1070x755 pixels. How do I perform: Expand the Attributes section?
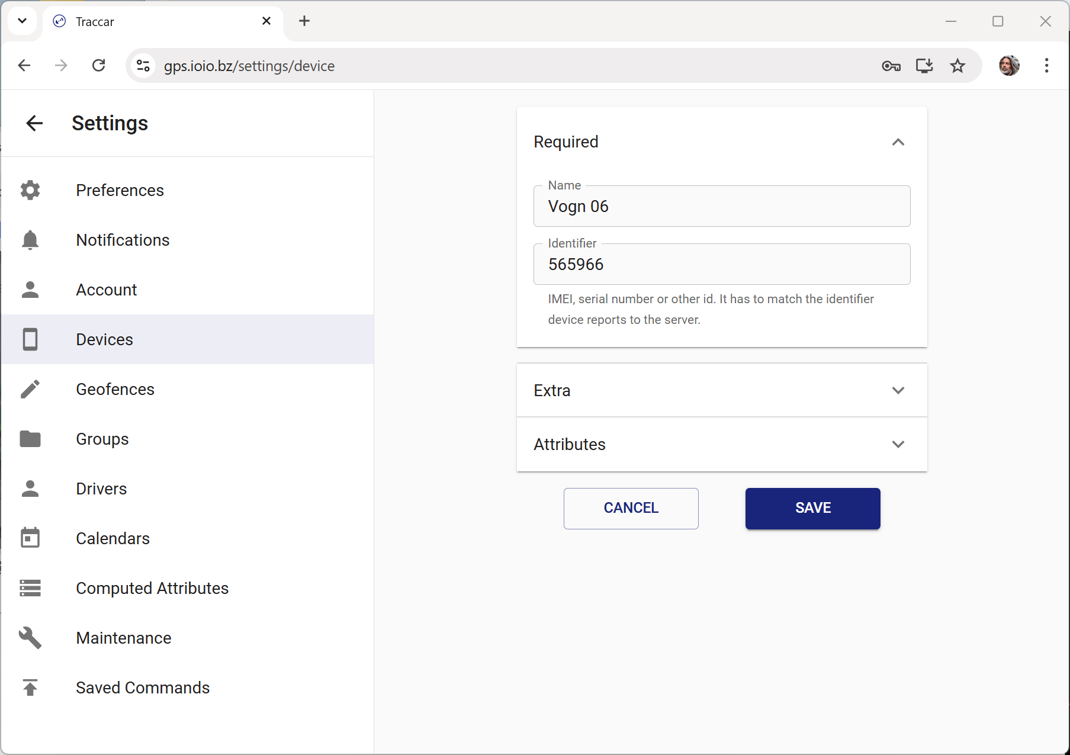898,445
